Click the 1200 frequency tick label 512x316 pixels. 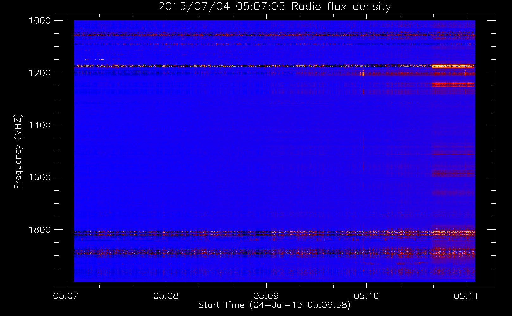coord(40,73)
